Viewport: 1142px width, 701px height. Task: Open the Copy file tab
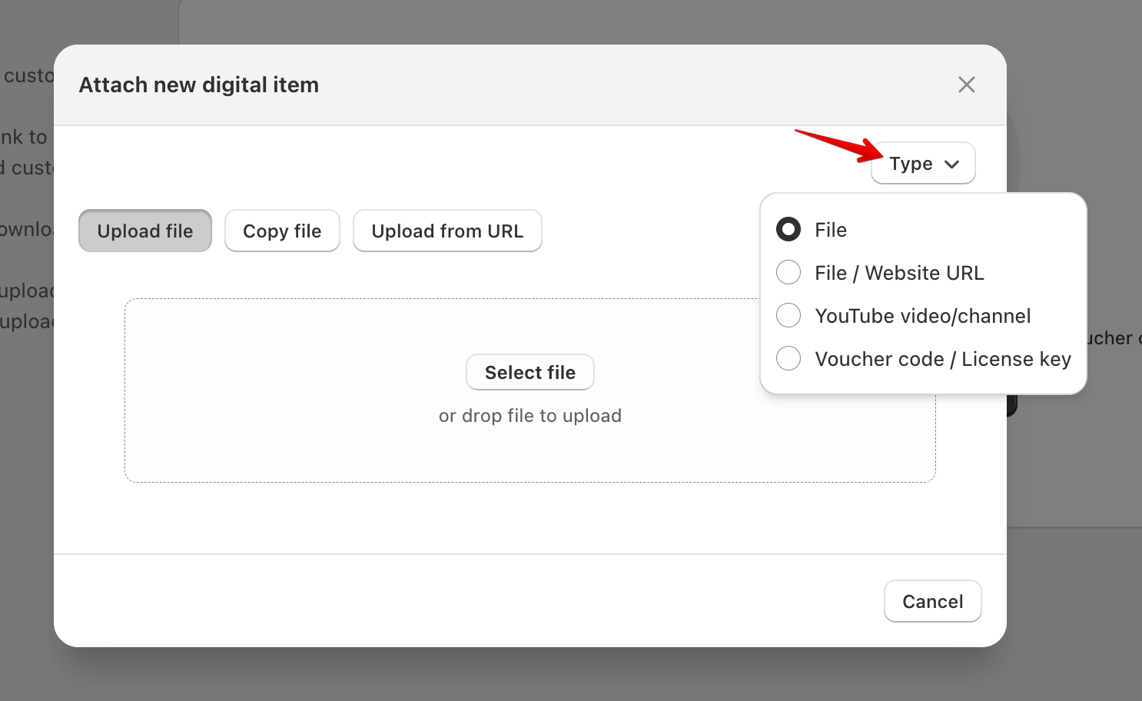coord(282,231)
